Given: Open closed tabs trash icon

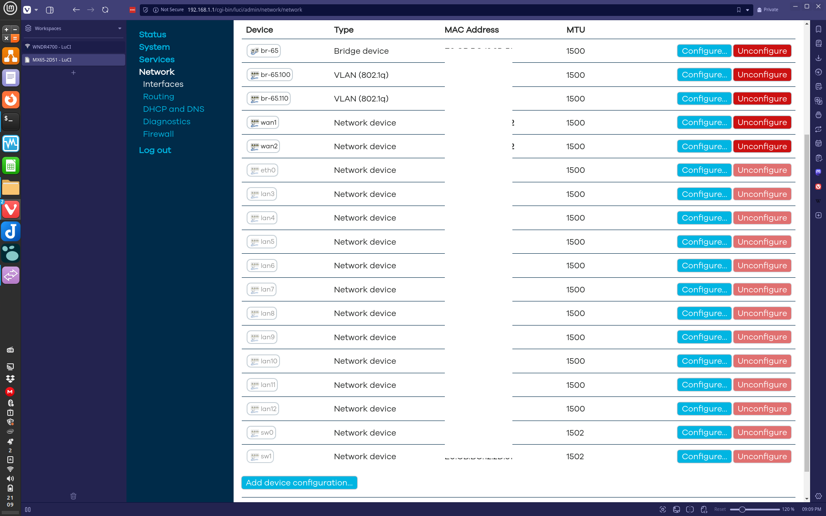Looking at the screenshot, I should [73, 496].
